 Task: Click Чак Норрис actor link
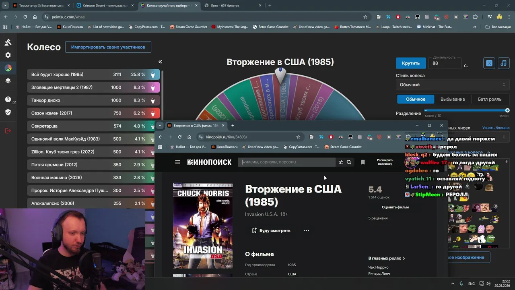[378, 267]
